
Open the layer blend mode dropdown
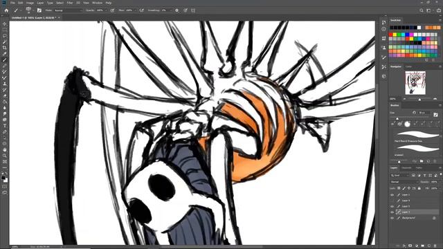tap(405, 182)
